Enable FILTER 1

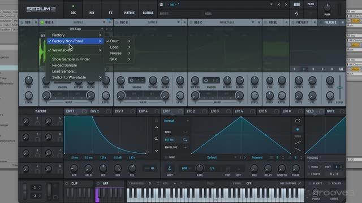[x=293, y=23]
